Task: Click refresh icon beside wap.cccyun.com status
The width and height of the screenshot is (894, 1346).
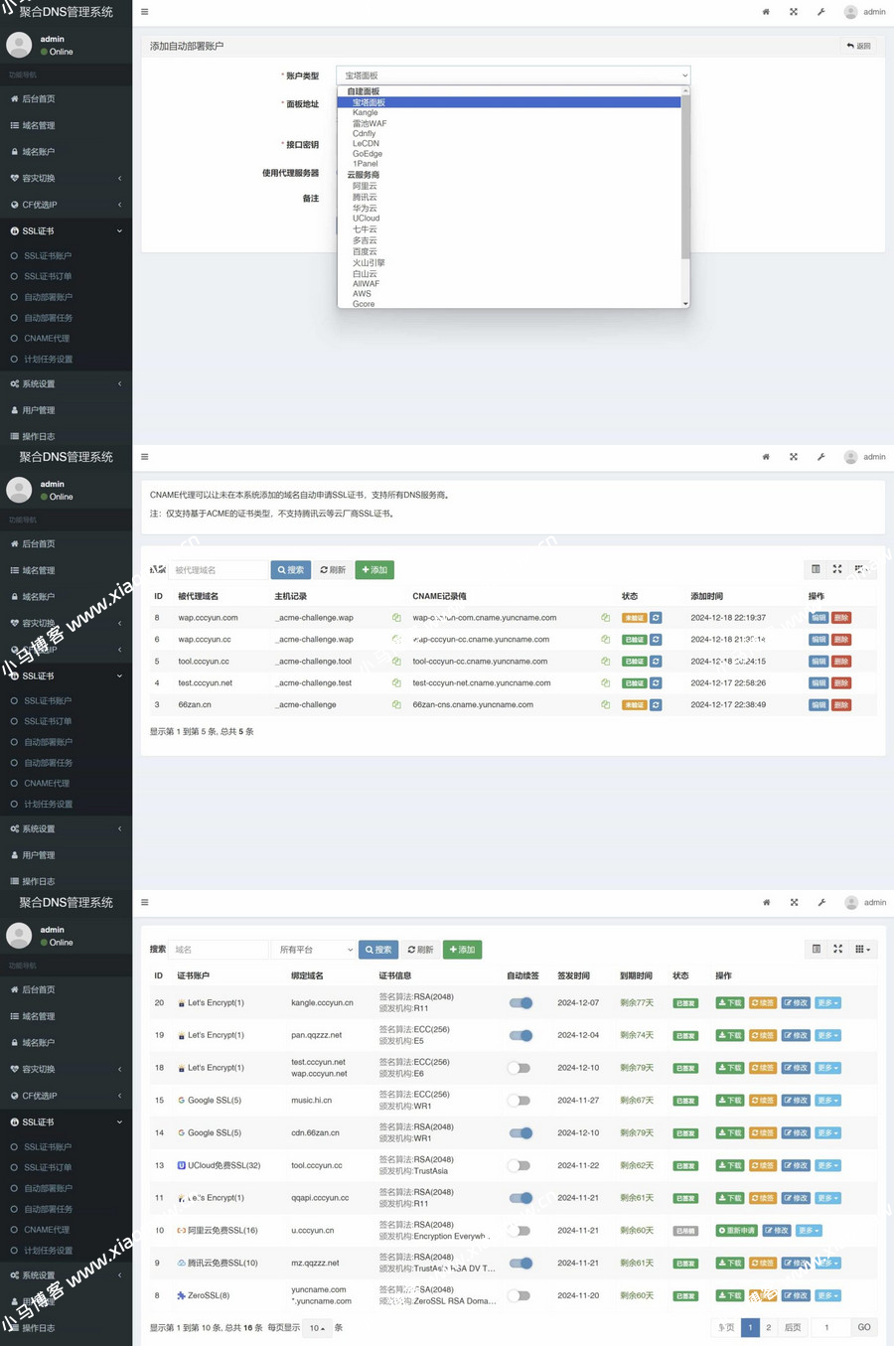Action: point(656,618)
